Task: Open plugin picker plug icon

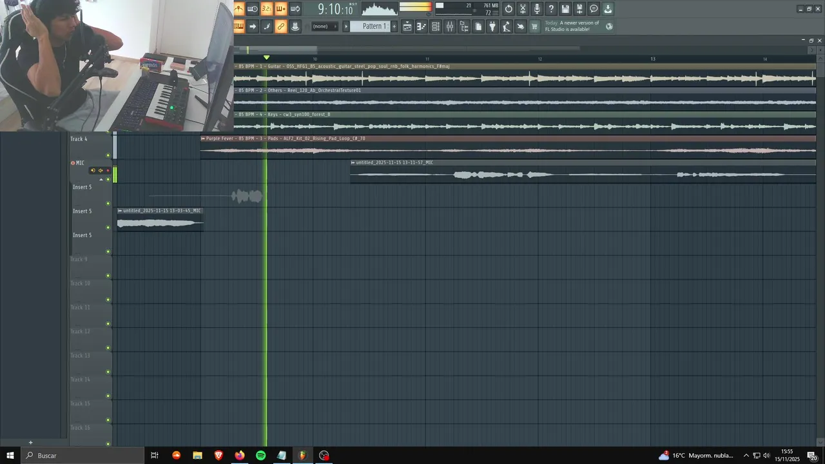Action: click(492, 26)
